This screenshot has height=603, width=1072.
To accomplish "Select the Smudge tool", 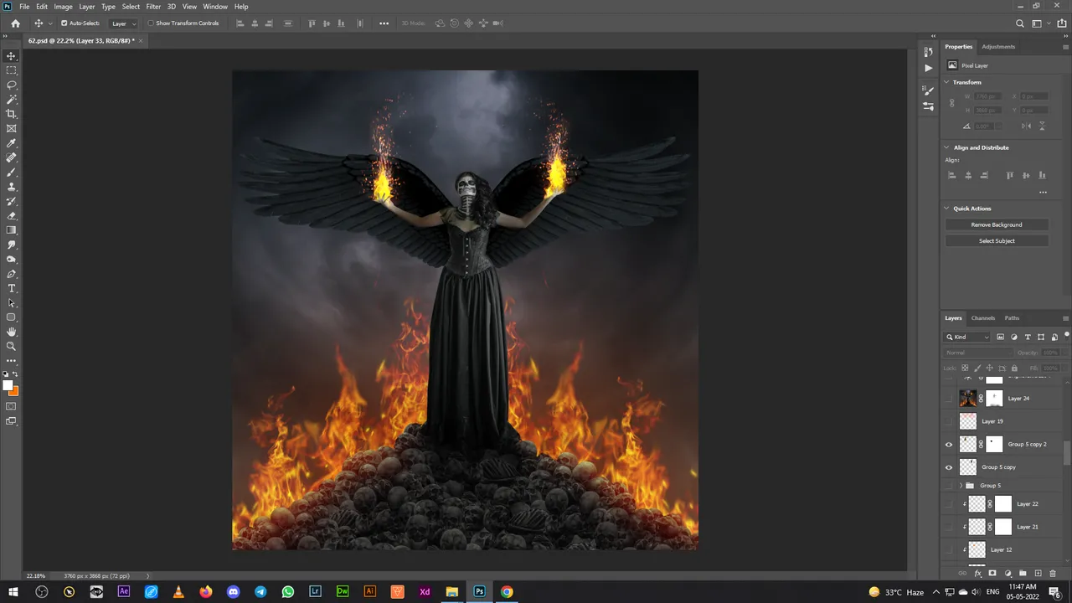I will (11, 245).
